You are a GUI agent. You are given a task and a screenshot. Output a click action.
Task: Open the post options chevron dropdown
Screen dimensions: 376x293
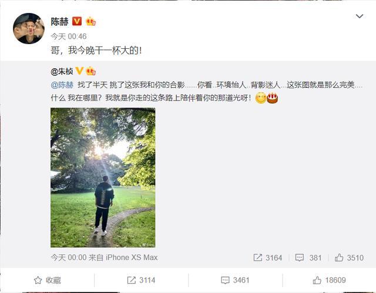tap(359, 16)
